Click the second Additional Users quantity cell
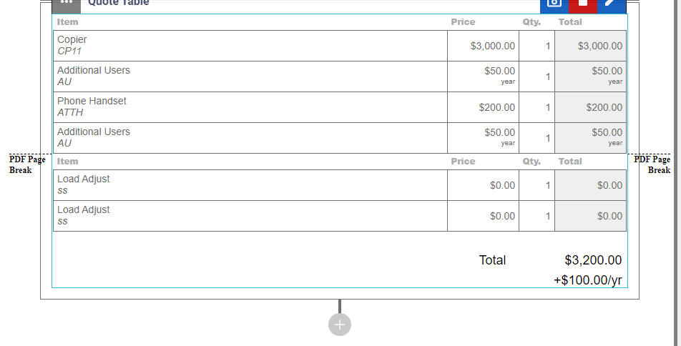Viewport: 681px width, 346px height. (537, 138)
